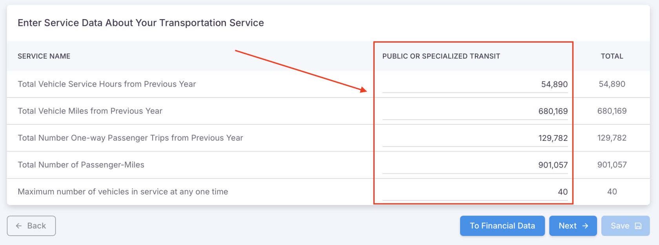Screen dimensions: 659x245
Task: Click the To Financial Data button
Action: (502, 226)
